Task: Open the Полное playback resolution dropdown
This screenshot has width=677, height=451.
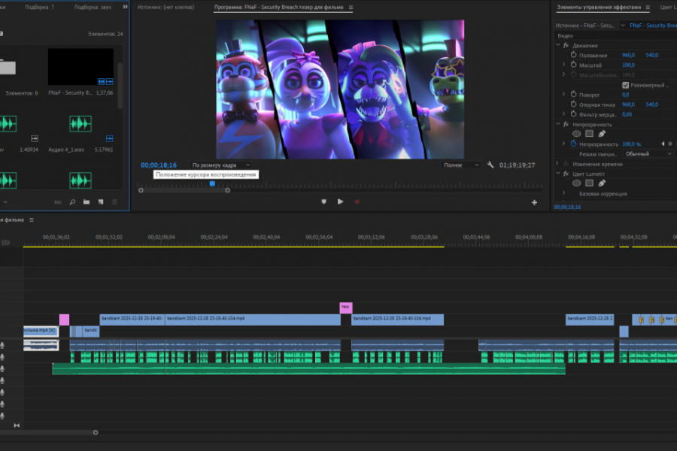Action: (461, 165)
